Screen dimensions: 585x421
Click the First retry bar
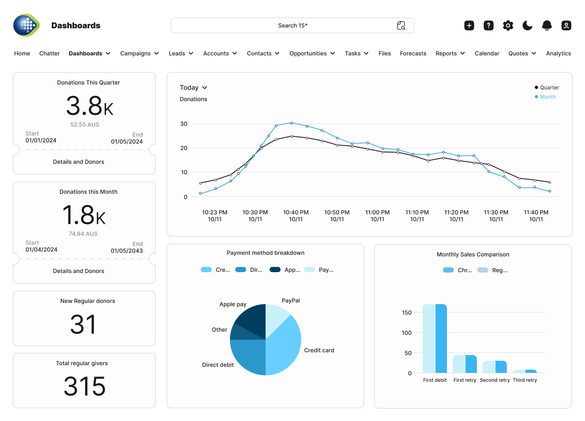coord(465,364)
